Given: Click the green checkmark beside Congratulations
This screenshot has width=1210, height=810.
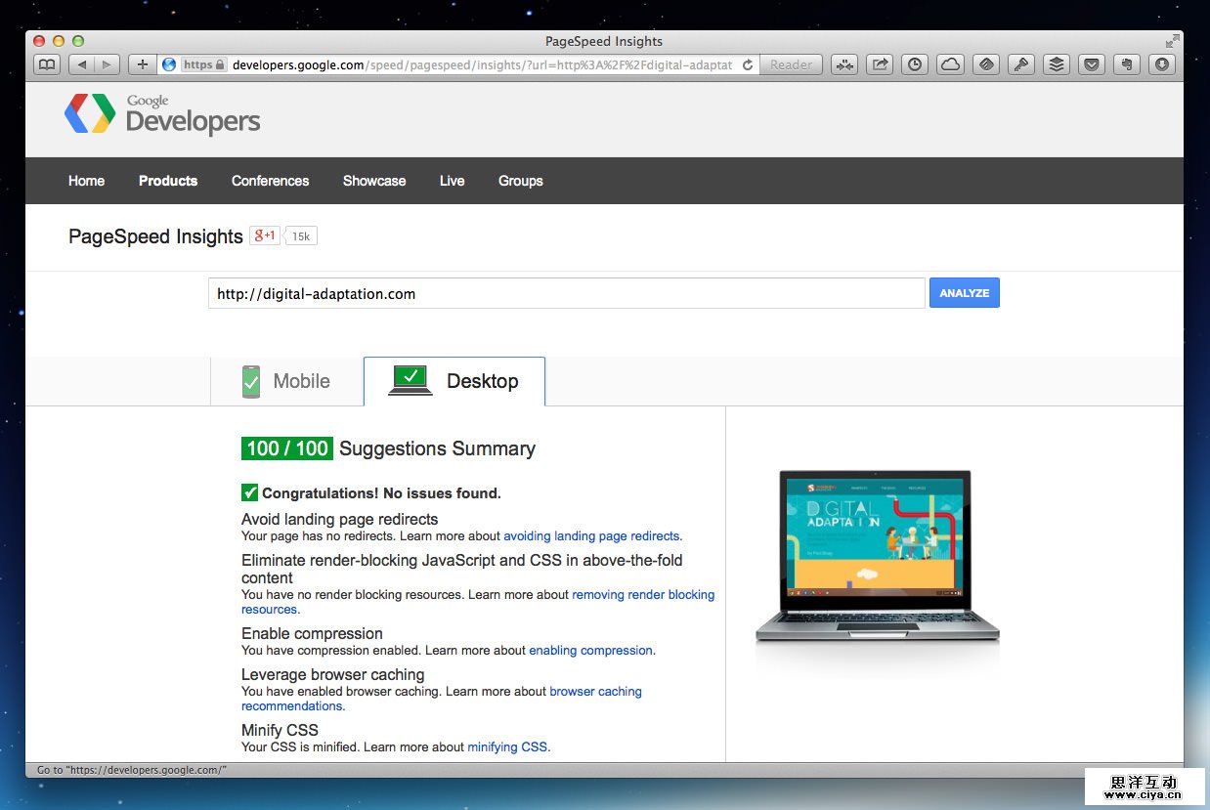Looking at the screenshot, I should 250,492.
